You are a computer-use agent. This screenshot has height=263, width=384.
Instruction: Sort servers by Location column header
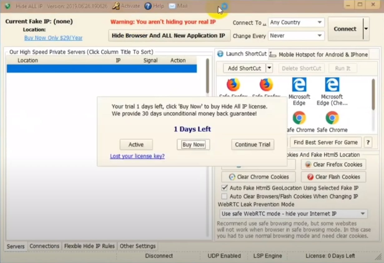coord(28,60)
